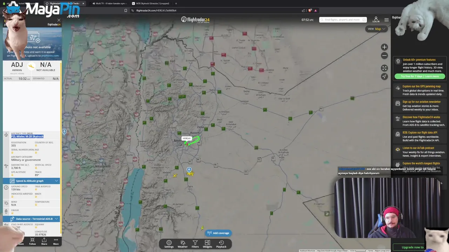
Task: Click the locked Country of Reg padlock
Action: click(36, 146)
